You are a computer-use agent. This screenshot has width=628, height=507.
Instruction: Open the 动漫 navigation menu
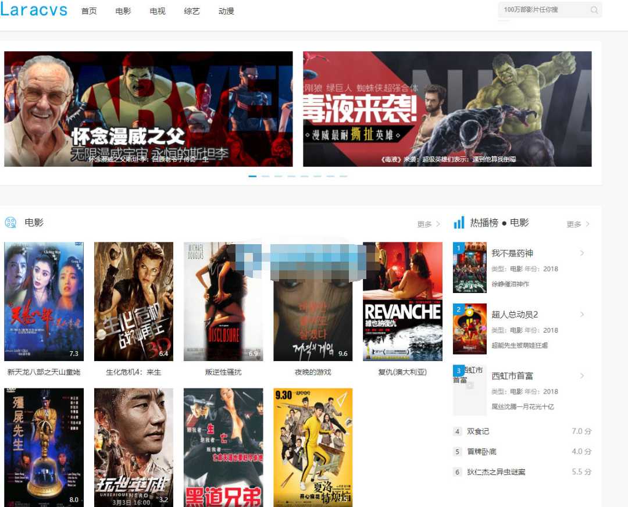(x=226, y=11)
